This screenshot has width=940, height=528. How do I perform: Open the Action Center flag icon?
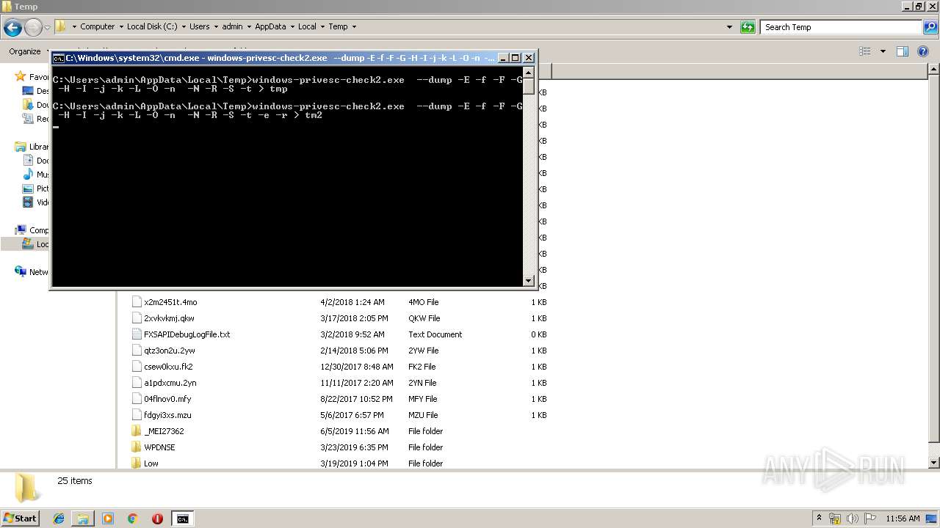[870, 518]
